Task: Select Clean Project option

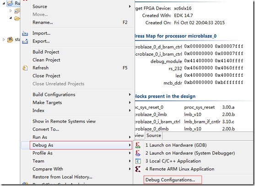Action: [x=46, y=60]
